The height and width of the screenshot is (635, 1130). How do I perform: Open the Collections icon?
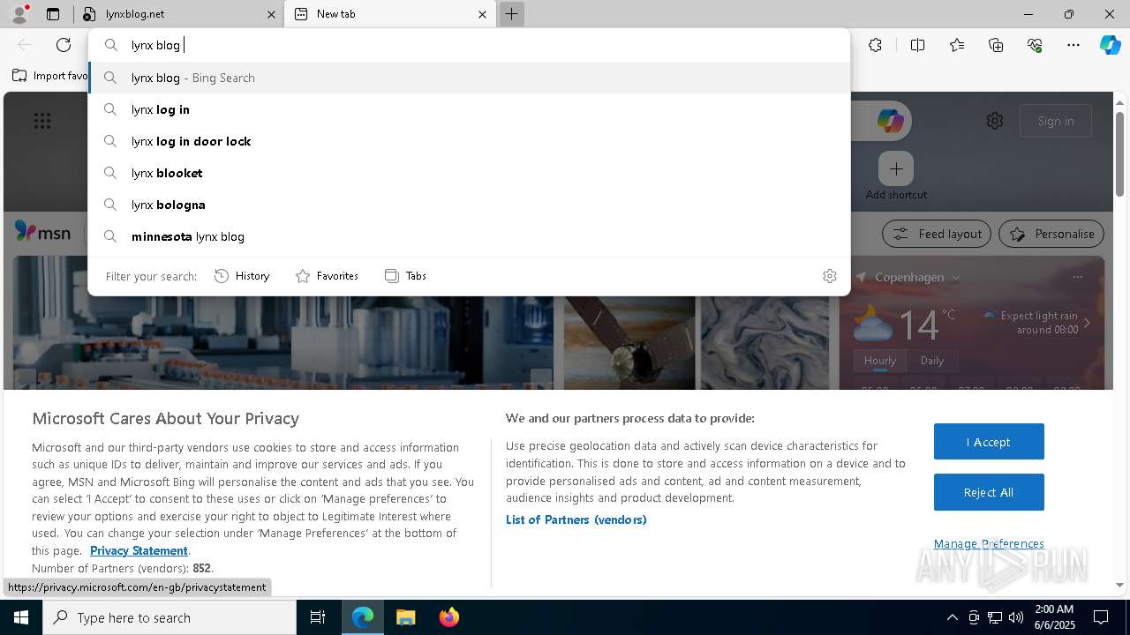click(x=996, y=45)
